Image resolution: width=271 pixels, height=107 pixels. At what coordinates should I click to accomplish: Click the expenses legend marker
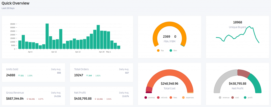(183, 98)
